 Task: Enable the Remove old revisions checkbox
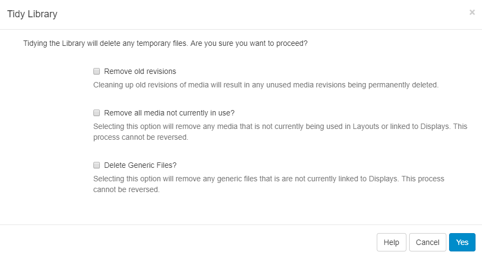coord(97,71)
